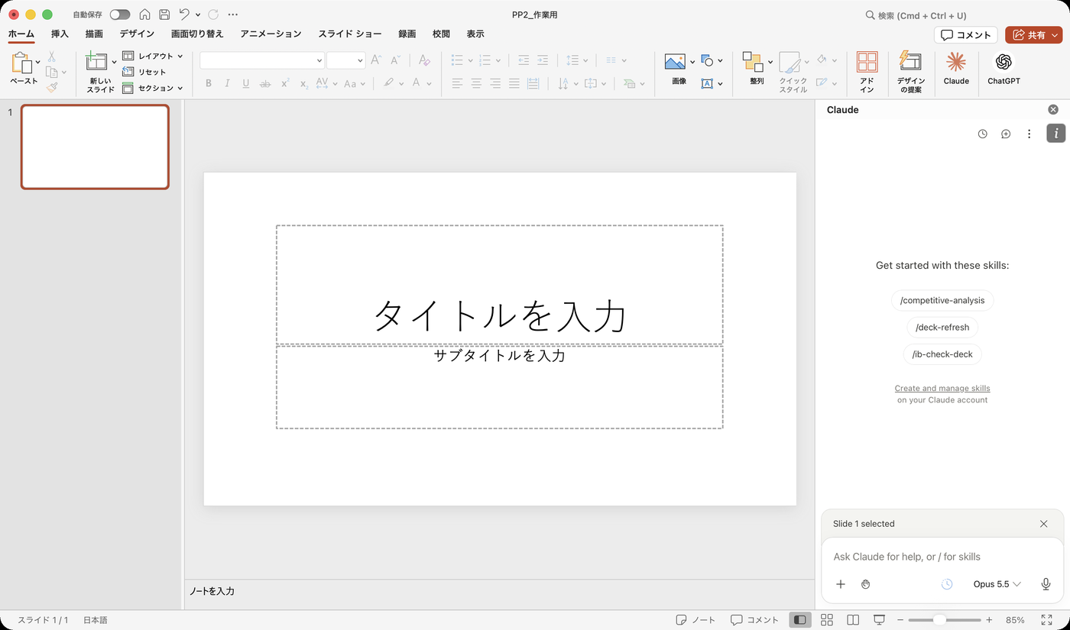The width and height of the screenshot is (1070, 630).
Task: Launch the ChatGPT add-in icon
Action: 1004,69
